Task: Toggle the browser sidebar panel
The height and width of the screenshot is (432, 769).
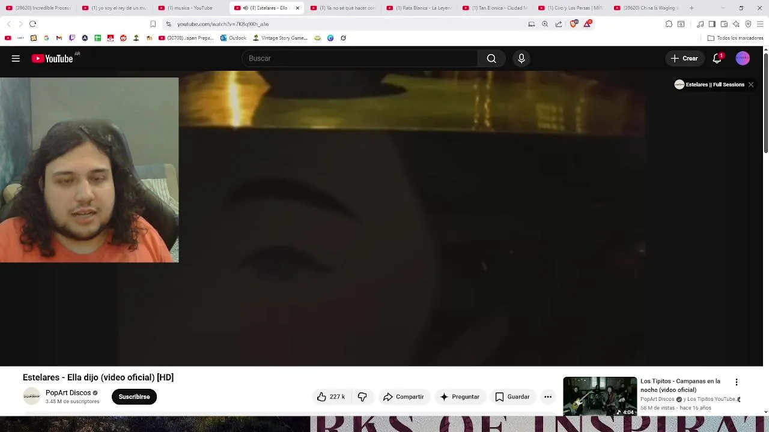Action: pyautogui.click(x=712, y=24)
